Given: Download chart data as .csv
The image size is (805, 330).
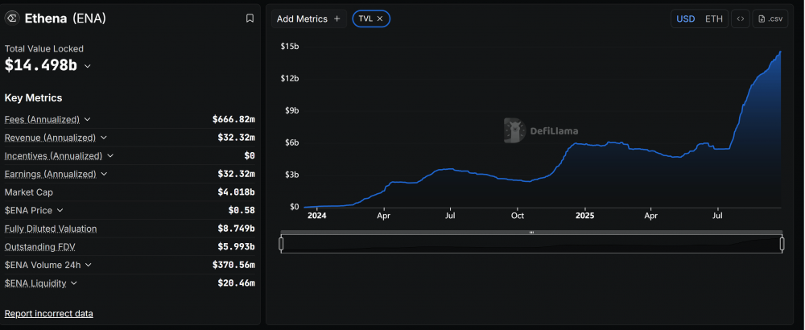Looking at the screenshot, I should (x=770, y=19).
